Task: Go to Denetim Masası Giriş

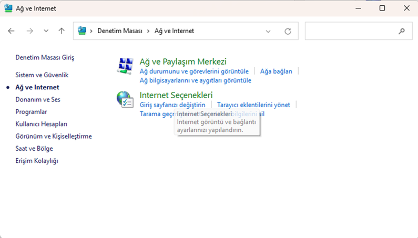Action: point(45,57)
